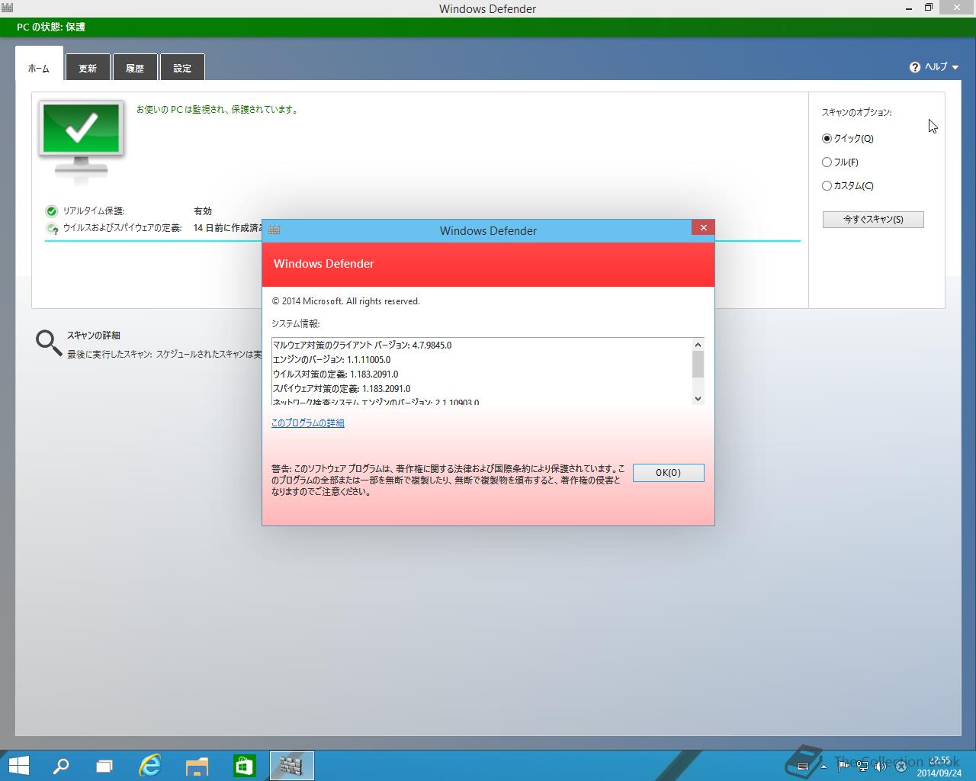Restore down the main Defender window

[929, 8]
